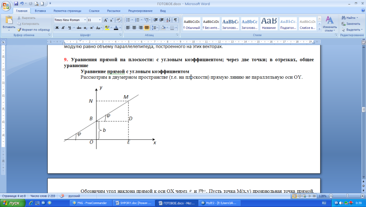Apply subscript formatting
This screenshot has height=207, width=366.
[x=85, y=28]
